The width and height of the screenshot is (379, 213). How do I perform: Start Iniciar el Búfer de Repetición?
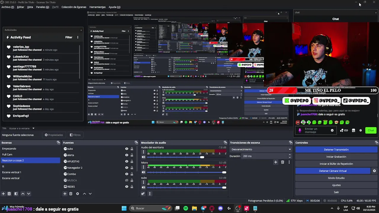[336, 164]
